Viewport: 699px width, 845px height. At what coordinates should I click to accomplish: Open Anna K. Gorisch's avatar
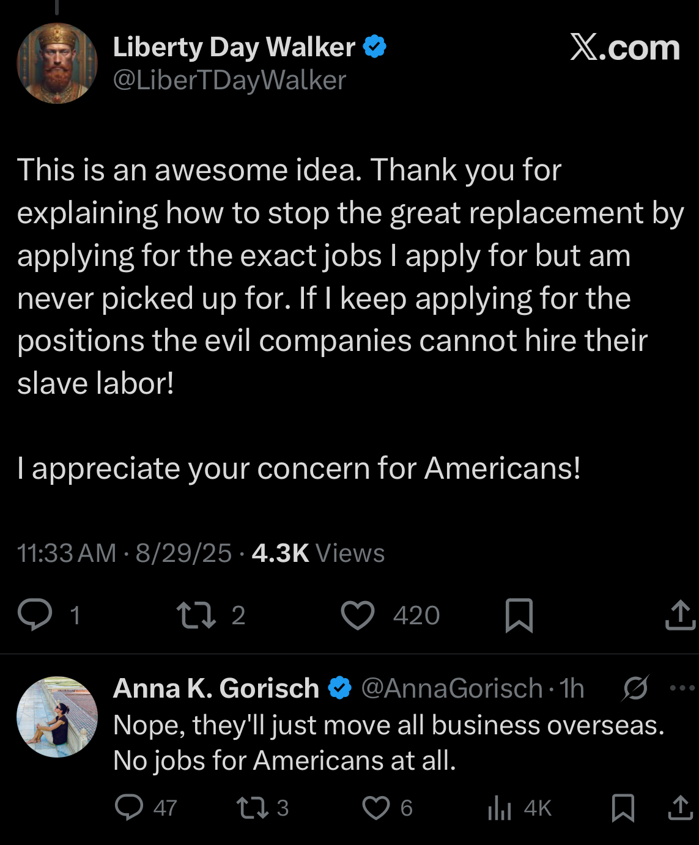coord(57,717)
